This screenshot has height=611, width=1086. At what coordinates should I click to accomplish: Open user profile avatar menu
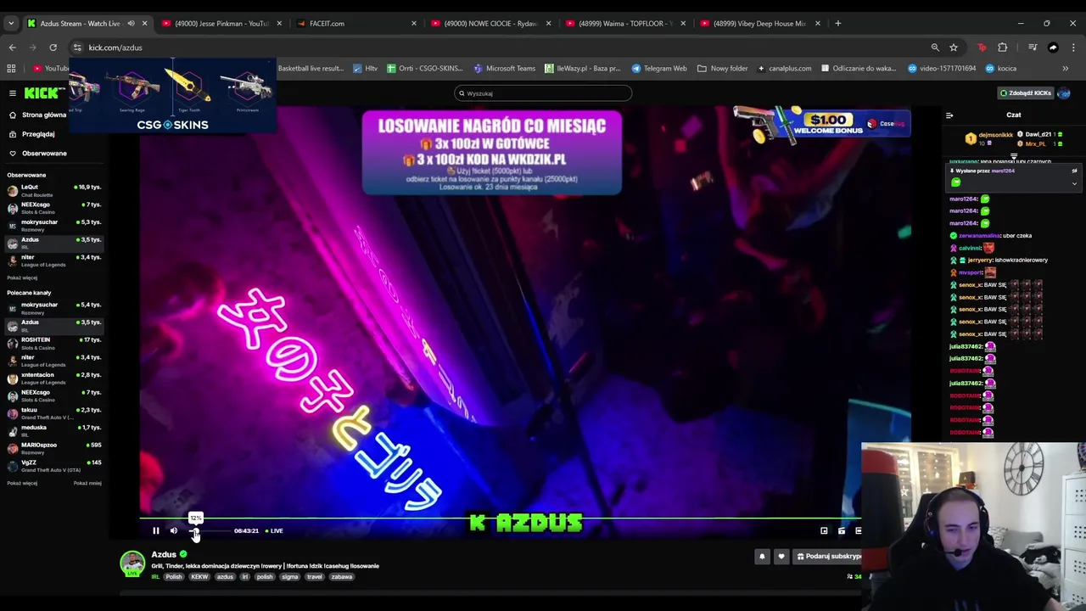click(x=1064, y=93)
